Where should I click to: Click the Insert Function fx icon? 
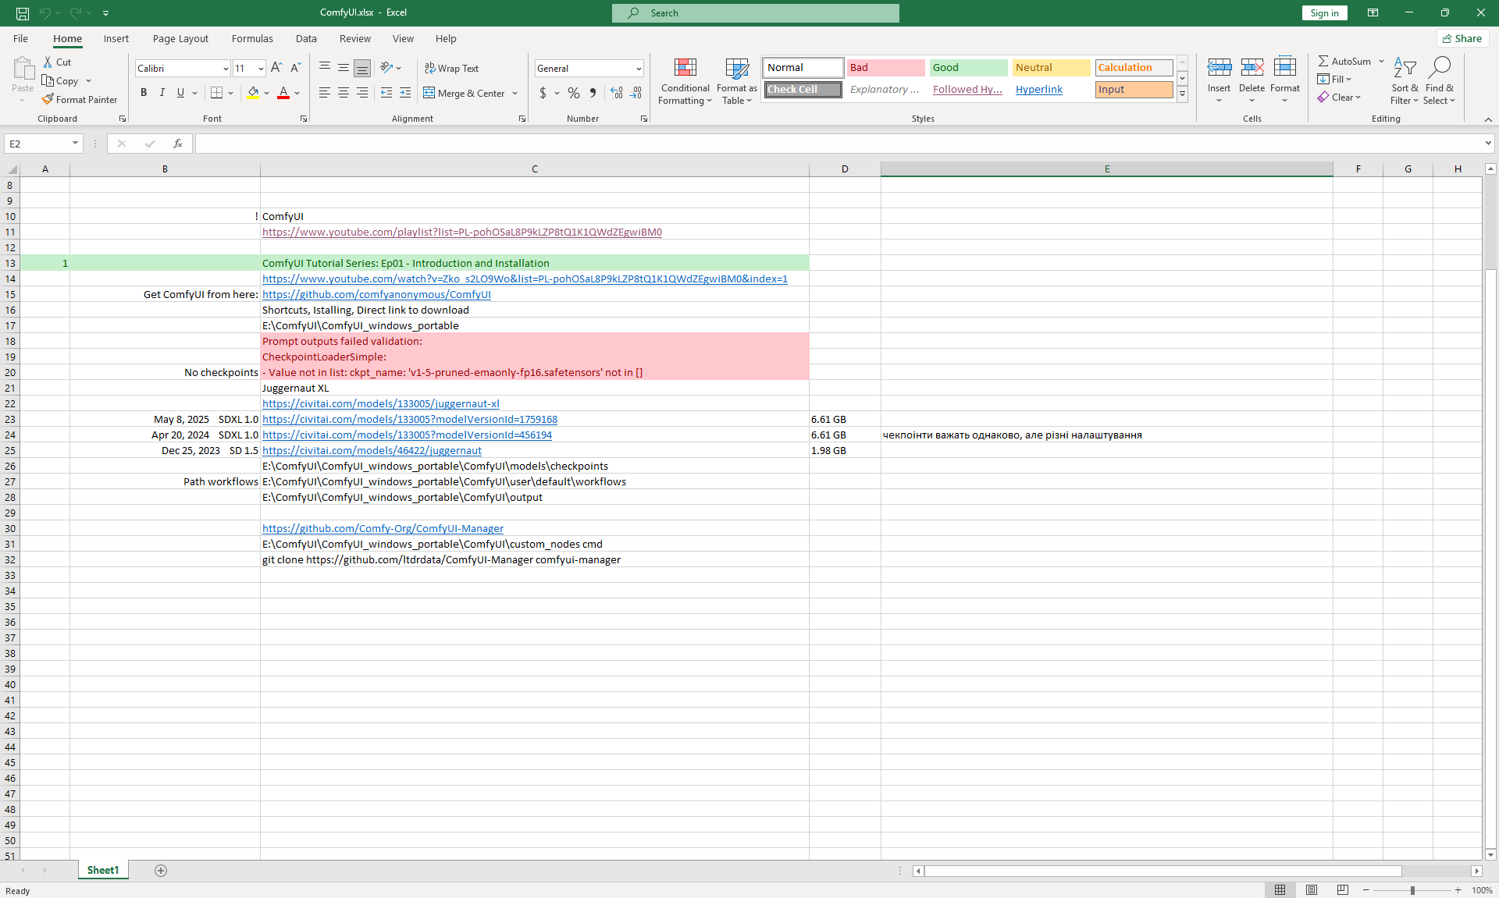click(178, 144)
